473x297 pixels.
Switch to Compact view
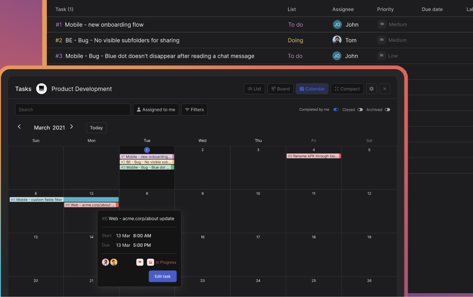[x=347, y=89]
